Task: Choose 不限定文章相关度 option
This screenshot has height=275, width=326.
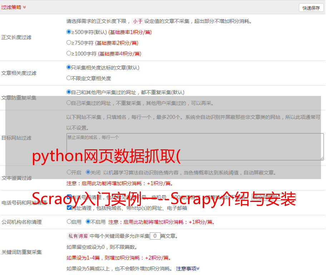Action: [x=69, y=78]
